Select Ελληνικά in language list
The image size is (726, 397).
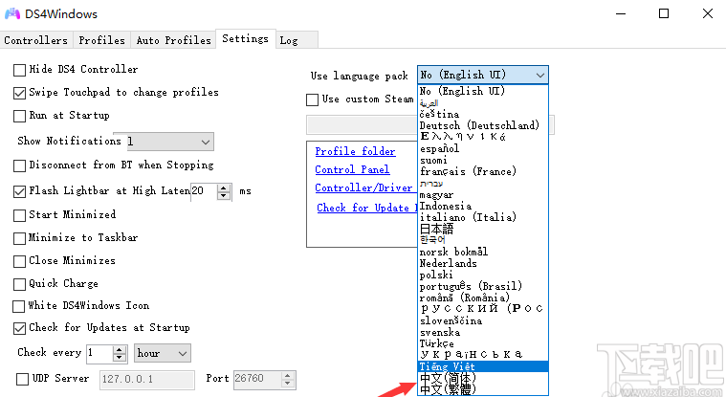click(483, 137)
